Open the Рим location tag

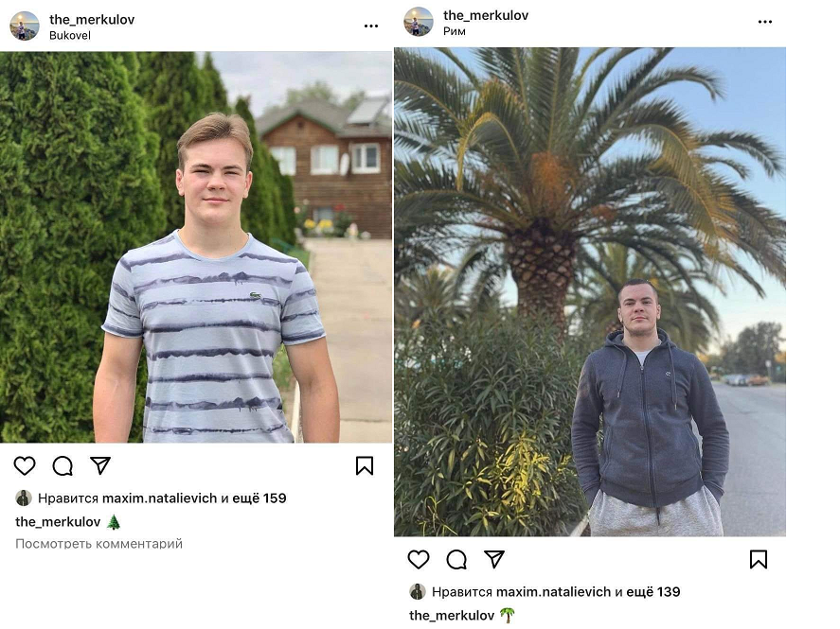455,31
